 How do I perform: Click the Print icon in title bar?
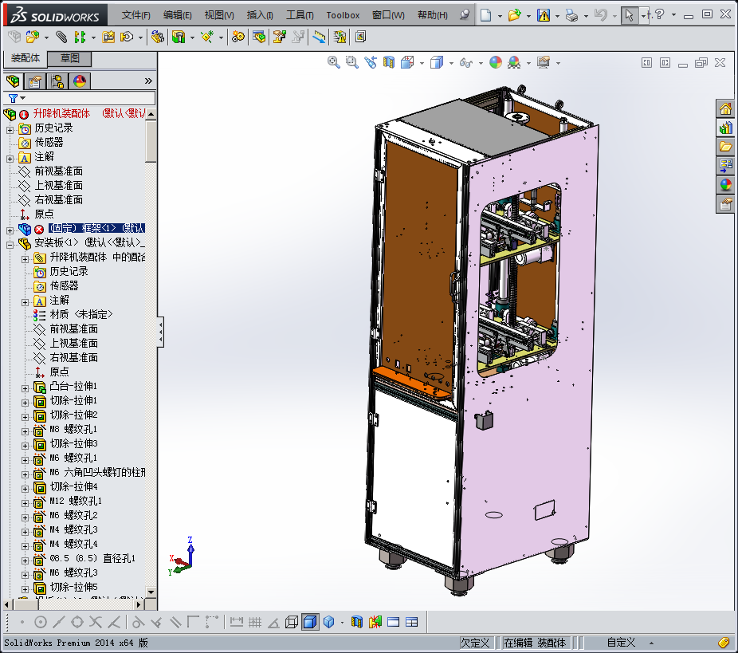pyautogui.click(x=571, y=15)
